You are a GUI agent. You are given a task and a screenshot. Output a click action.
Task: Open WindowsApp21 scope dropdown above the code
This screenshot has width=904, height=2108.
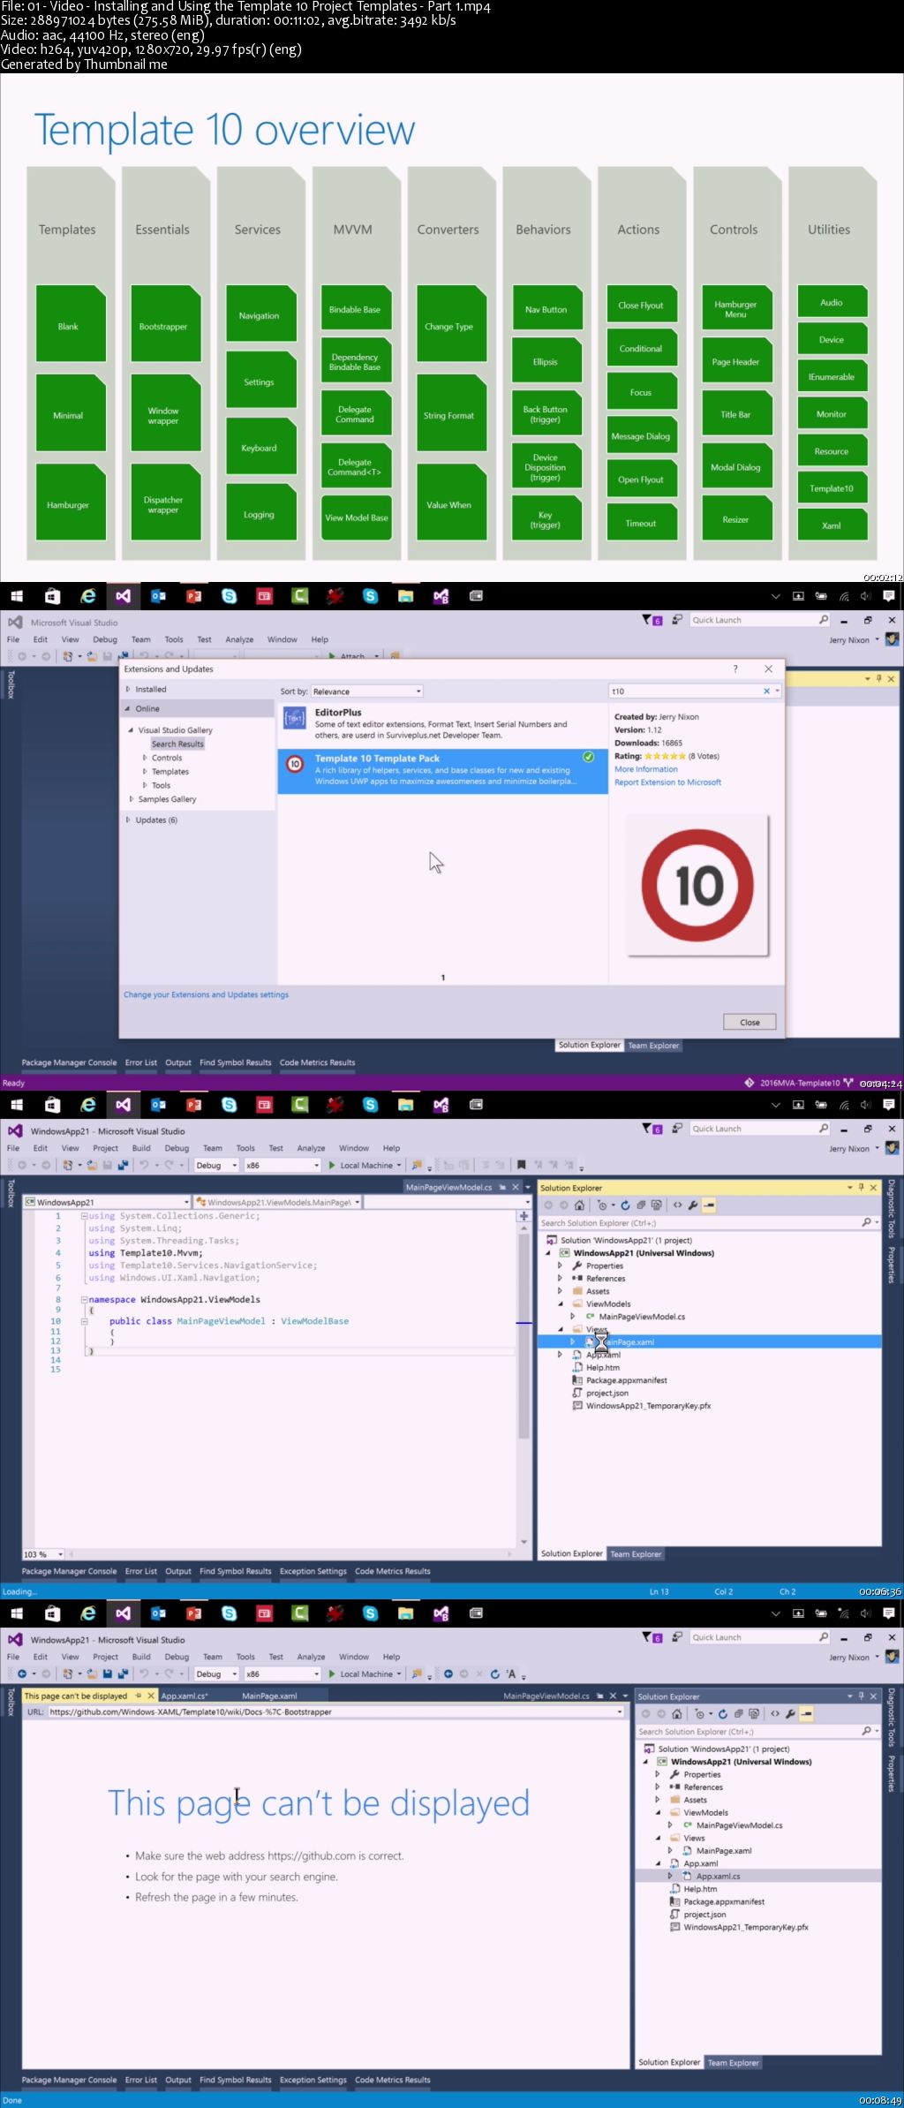coord(106,1202)
